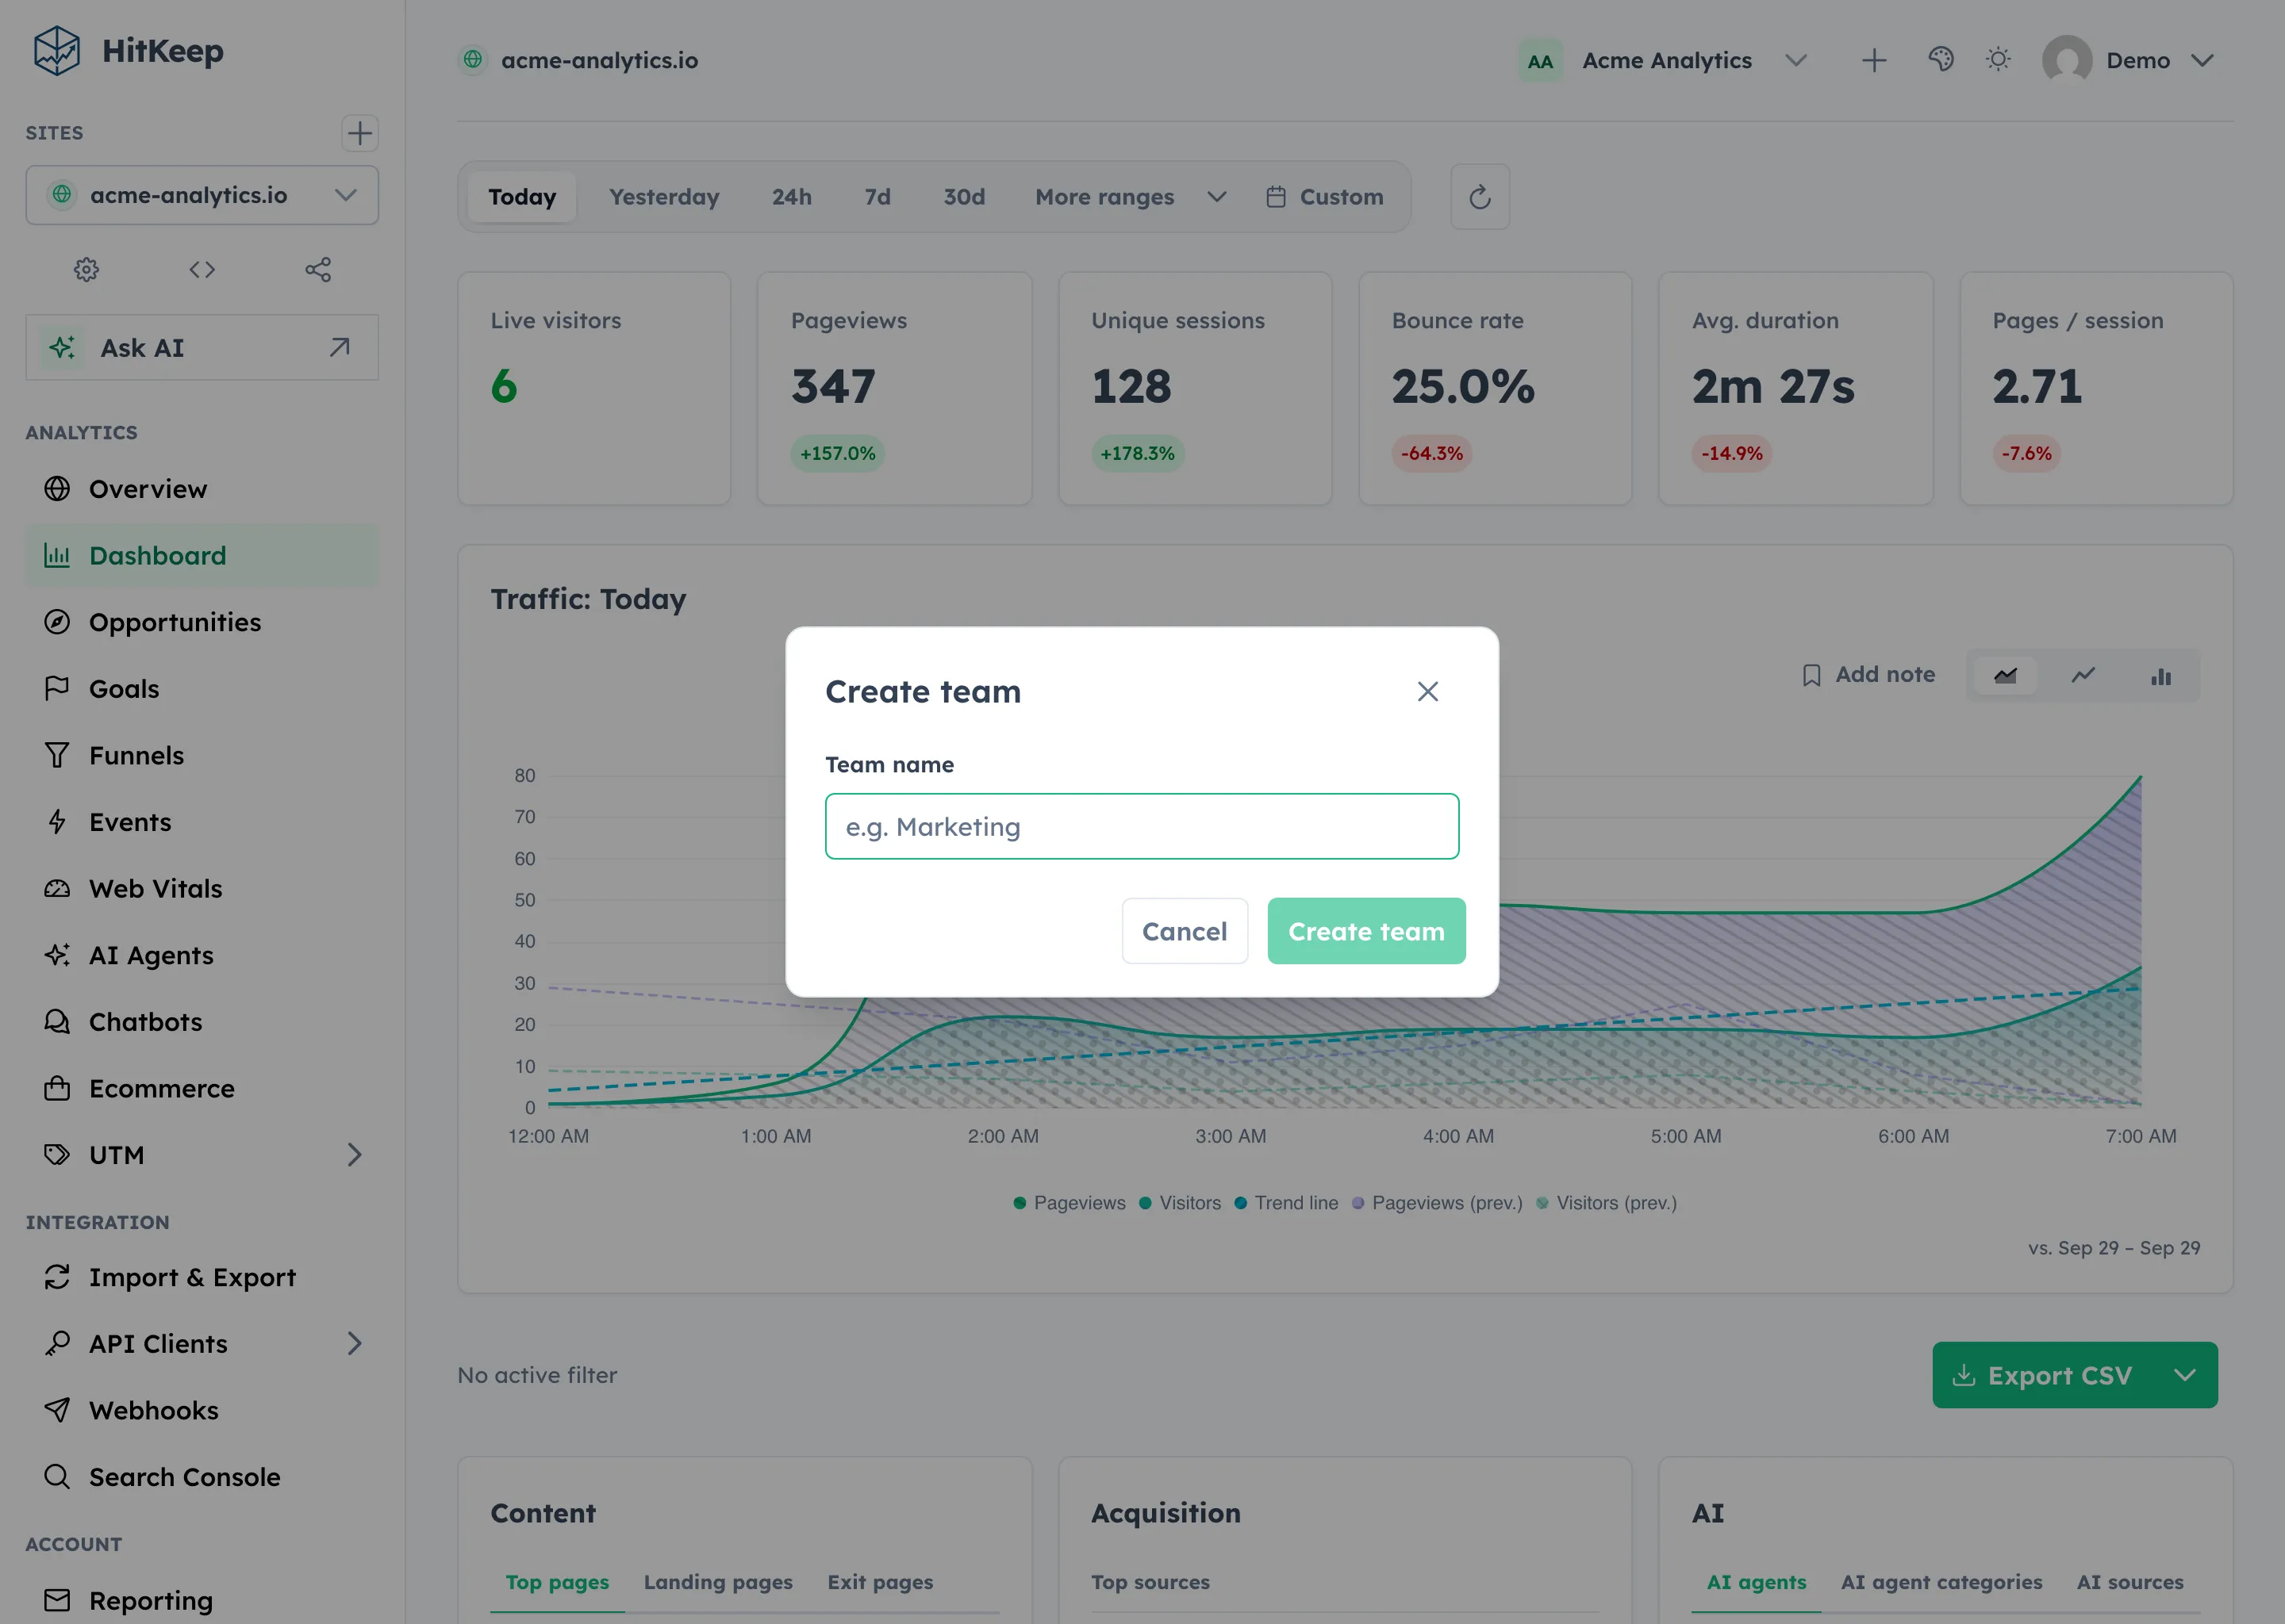Select Top pages tab

click(x=557, y=1582)
